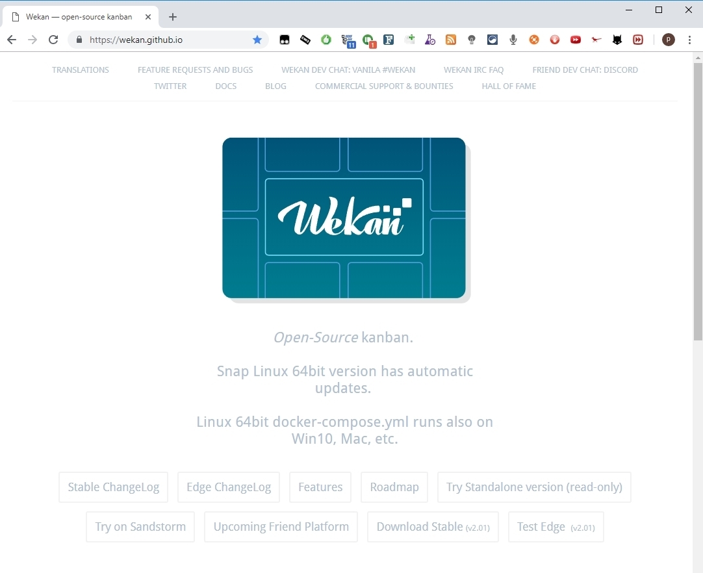Open the red hand-stop extension
Image resolution: width=703 pixels, height=573 pixels.
(x=555, y=40)
